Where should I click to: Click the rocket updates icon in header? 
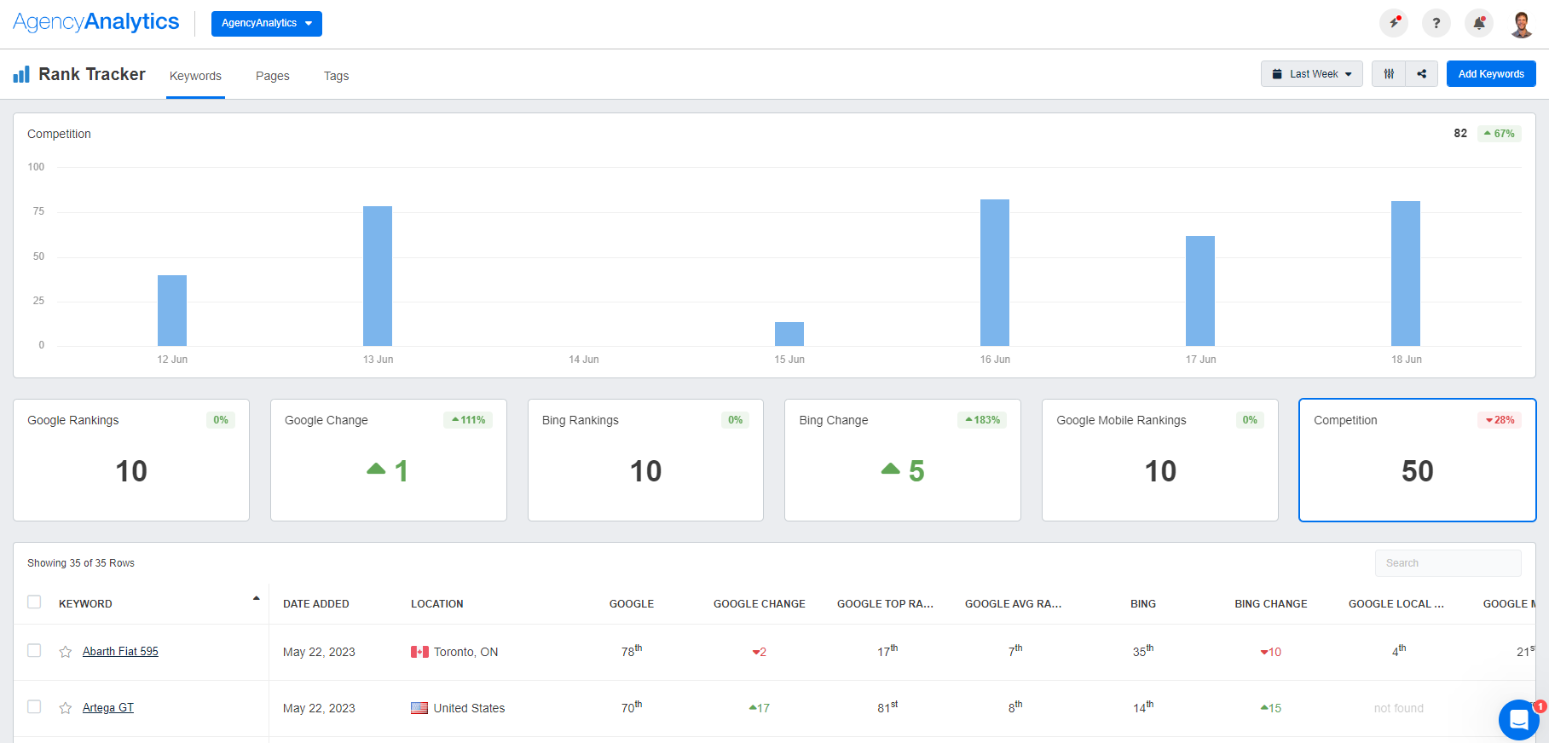[1394, 23]
